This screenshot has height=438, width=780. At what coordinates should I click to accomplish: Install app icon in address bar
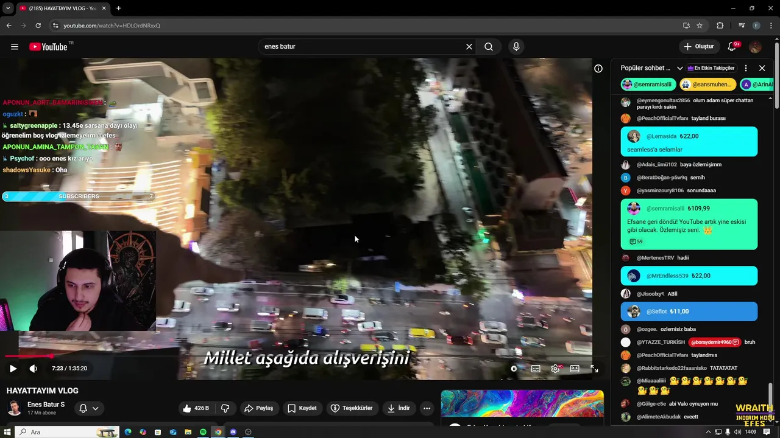pyautogui.click(x=686, y=26)
